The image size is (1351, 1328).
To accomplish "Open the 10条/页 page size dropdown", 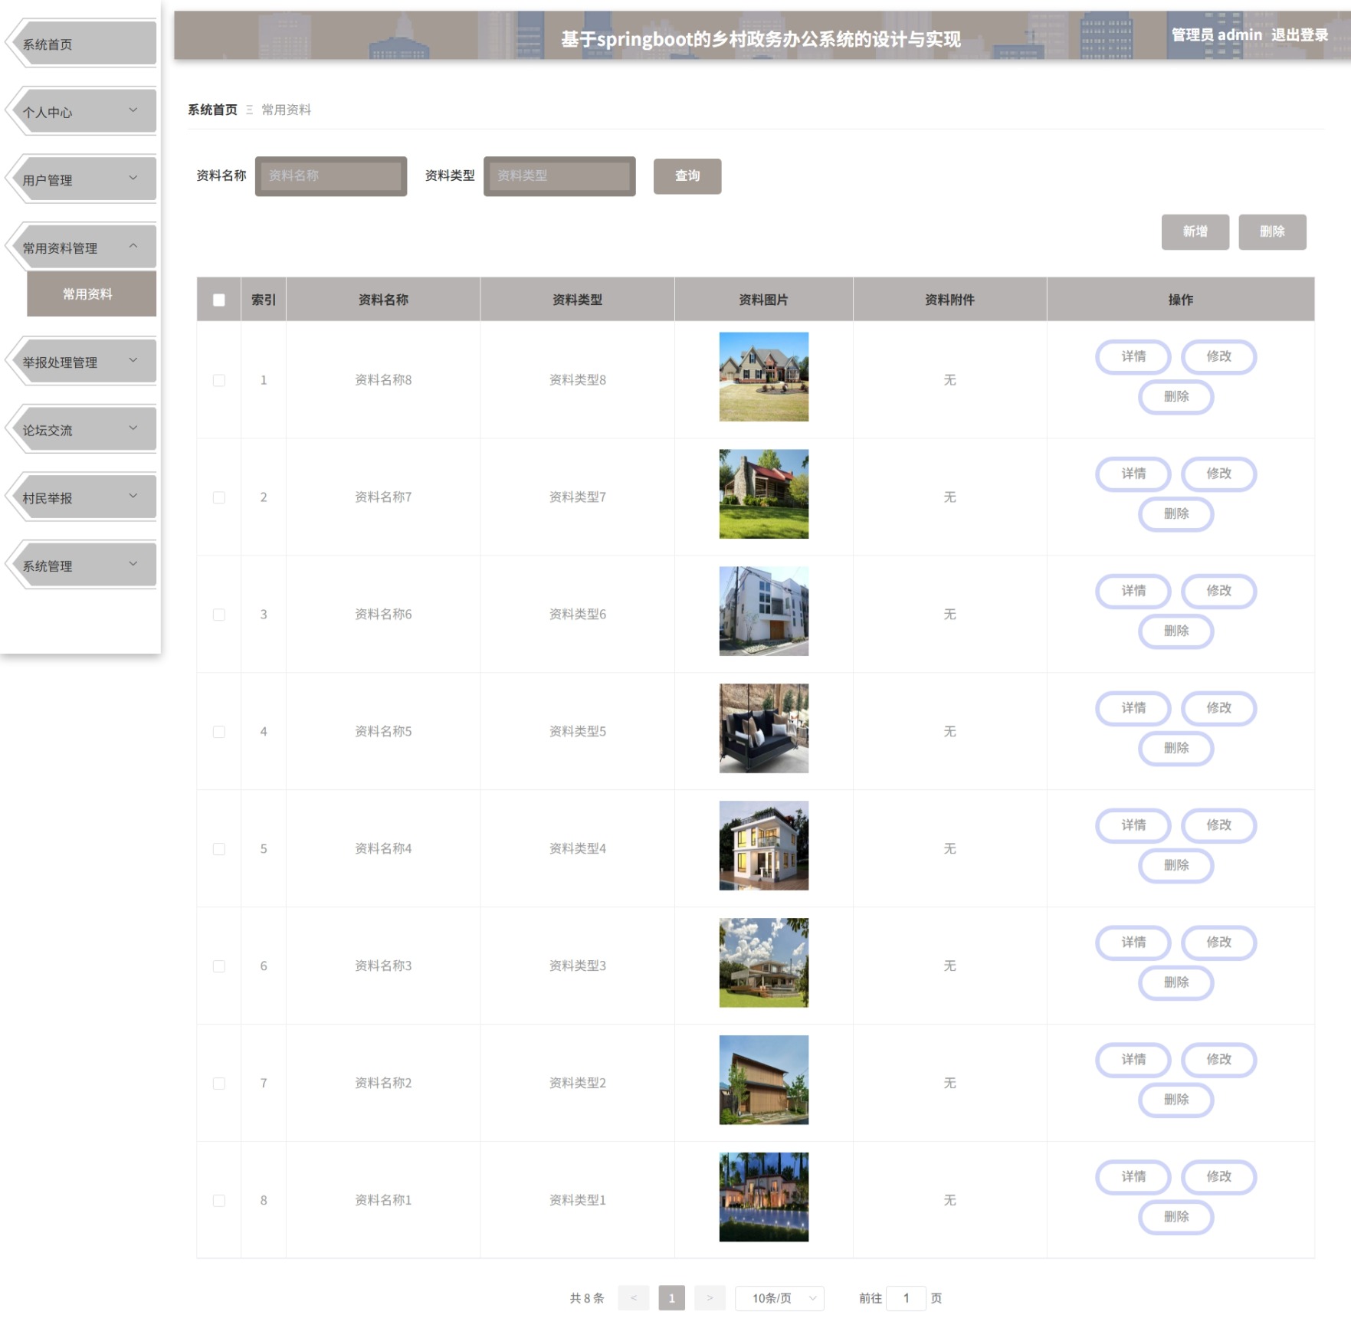I will coord(779,1297).
